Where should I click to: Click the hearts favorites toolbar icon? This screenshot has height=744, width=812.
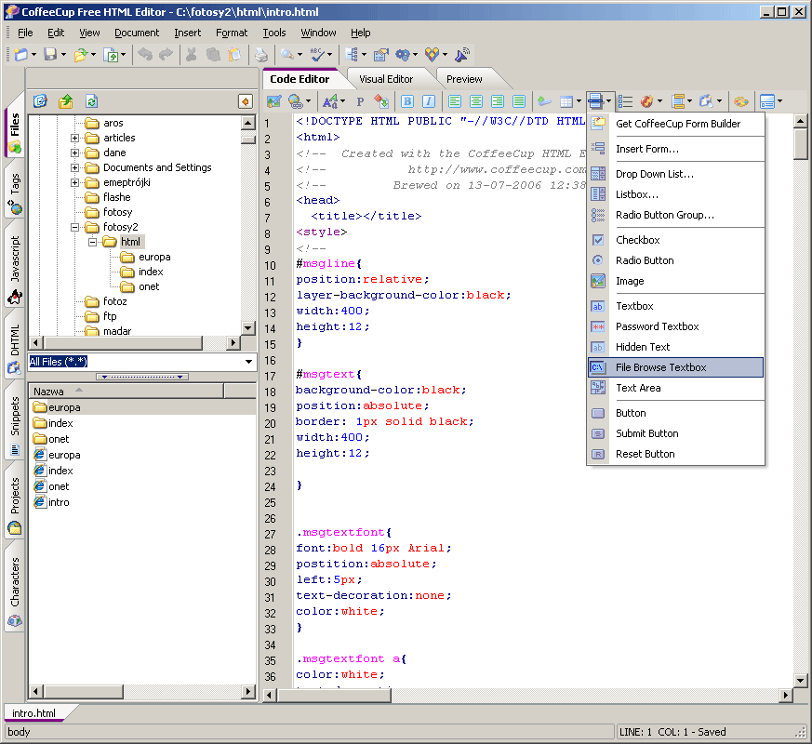[x=432, y=54]
